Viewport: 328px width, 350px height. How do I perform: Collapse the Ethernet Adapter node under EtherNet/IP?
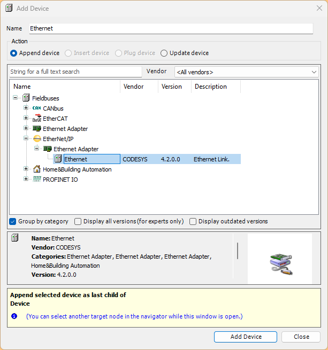[x=37, y=149]
